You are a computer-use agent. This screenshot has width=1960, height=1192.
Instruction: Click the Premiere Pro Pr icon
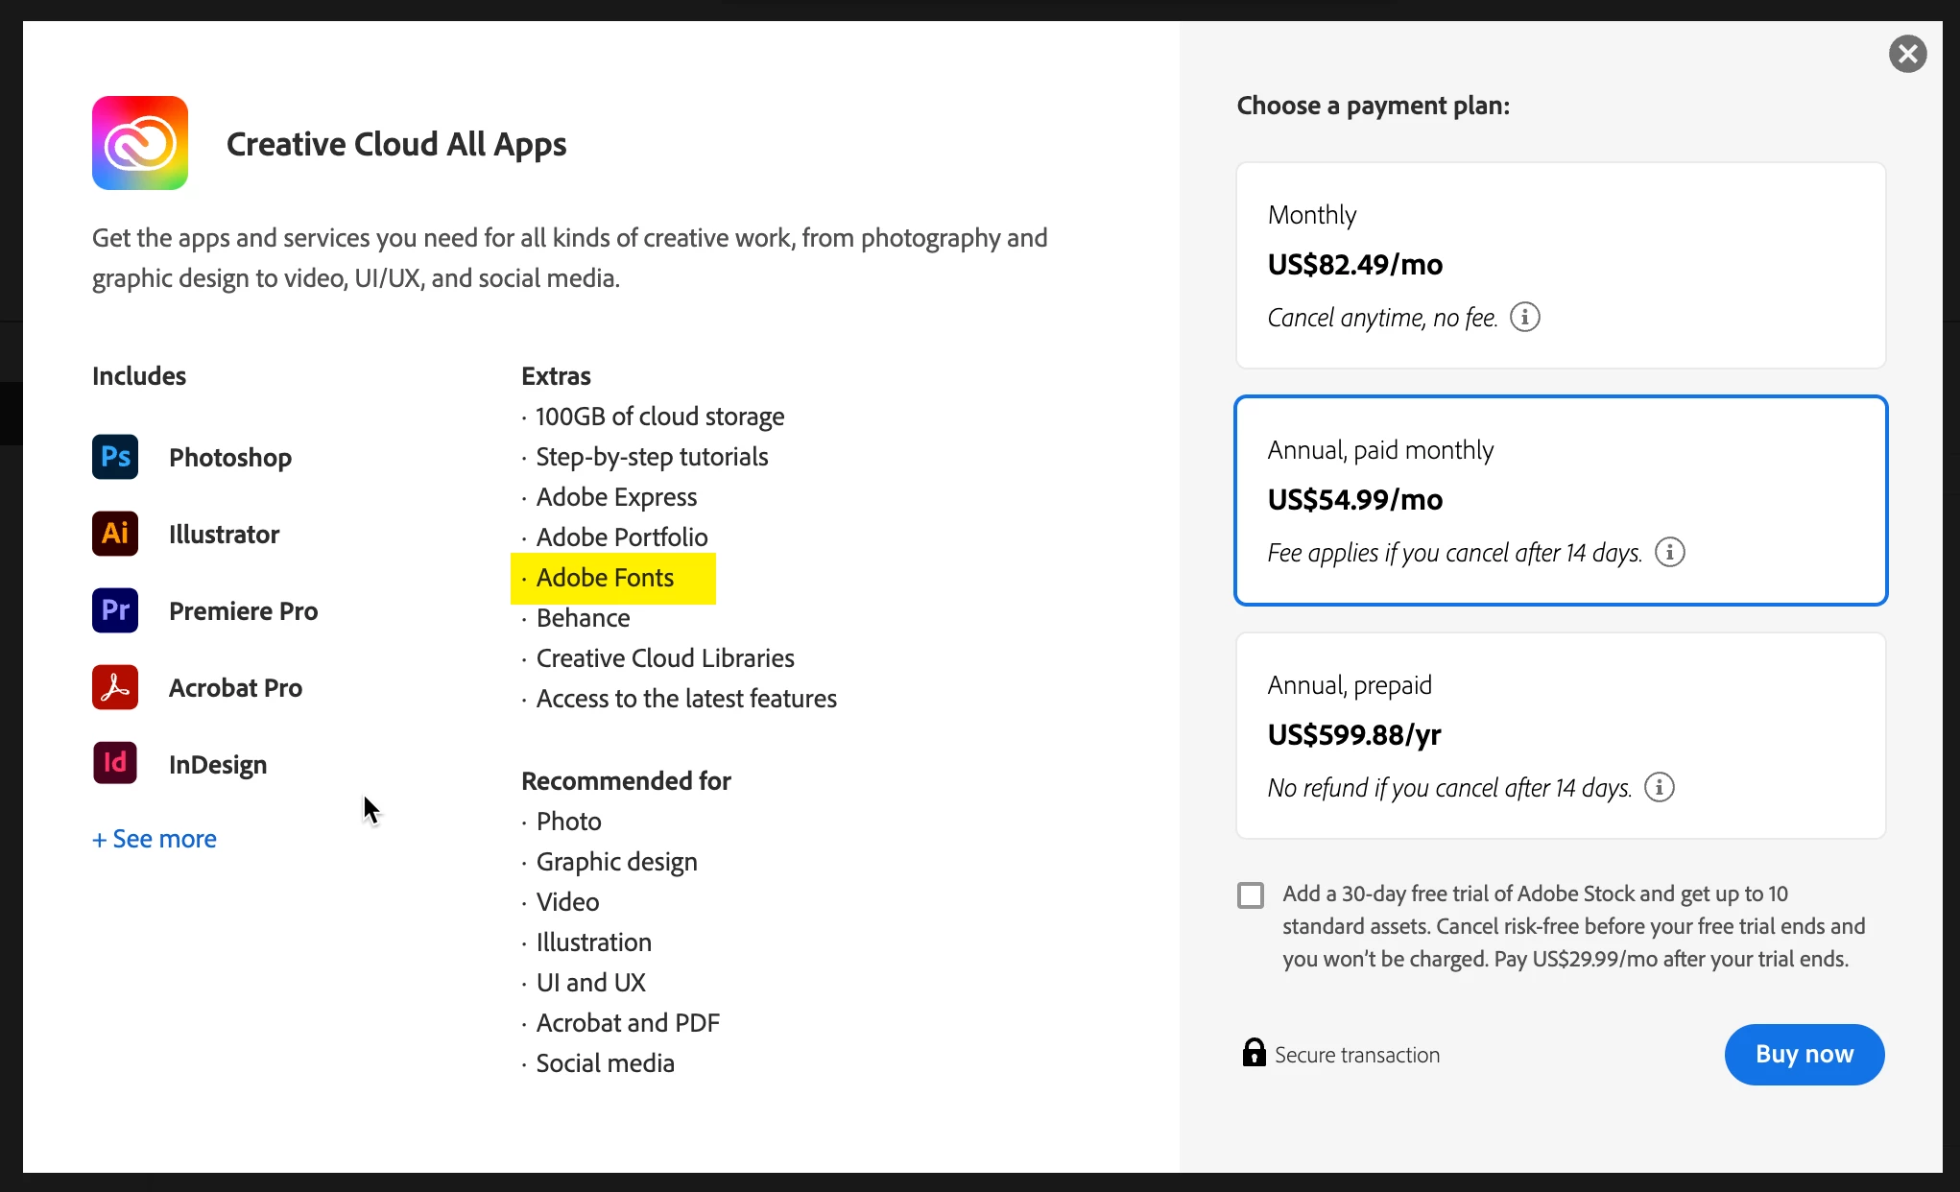click(115, 610)
